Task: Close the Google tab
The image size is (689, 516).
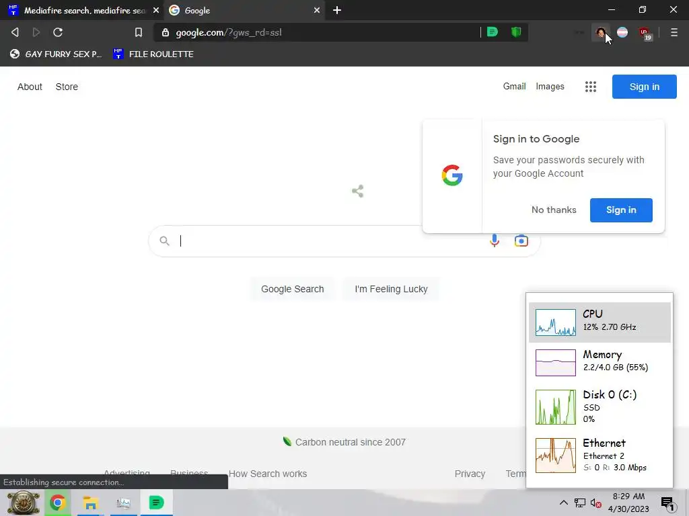Action: click(317, 10)
